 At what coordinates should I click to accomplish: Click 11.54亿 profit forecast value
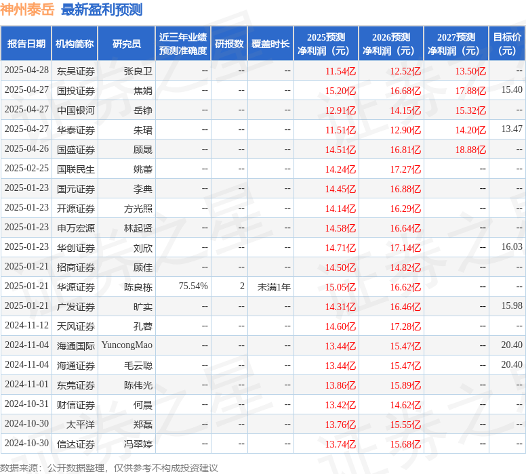pos(340,71)
